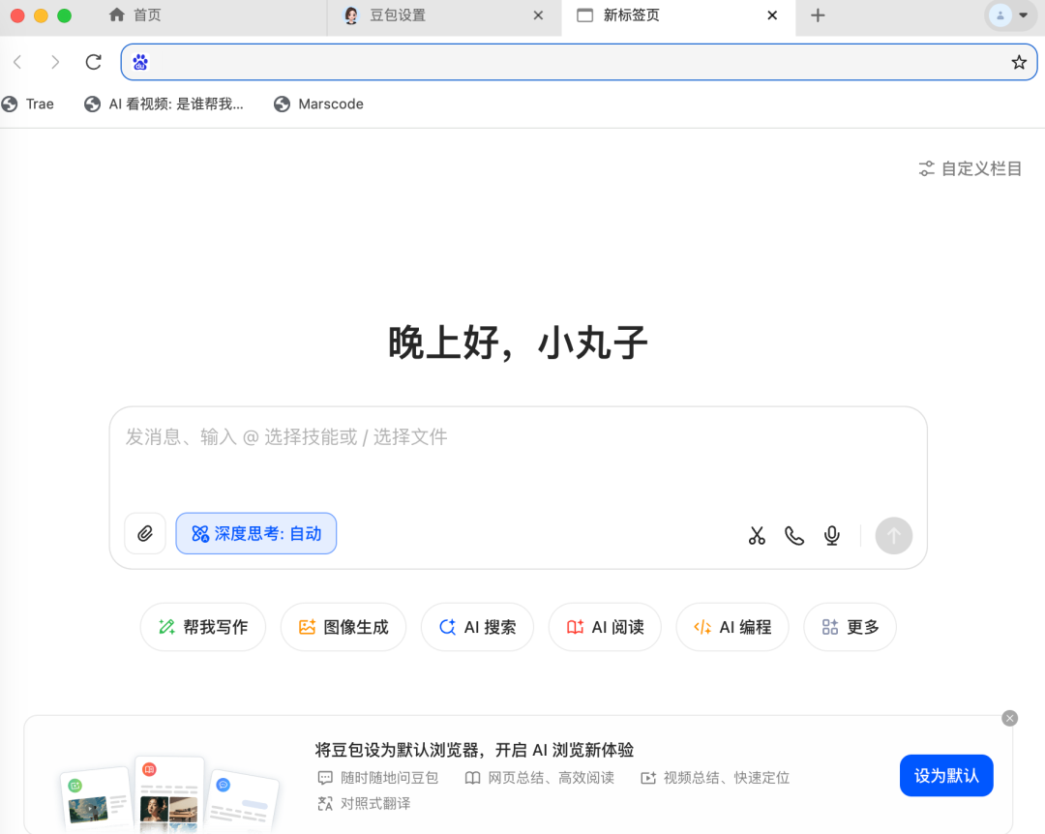Viewport: 1045px width, 834px height.
Task: Open the AI 编程 coding skill
Action: click(x=732, y=627)
